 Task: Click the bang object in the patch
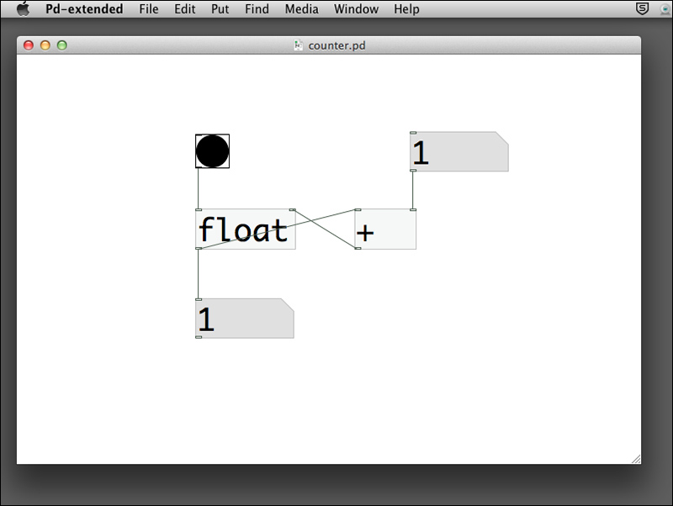213,151
